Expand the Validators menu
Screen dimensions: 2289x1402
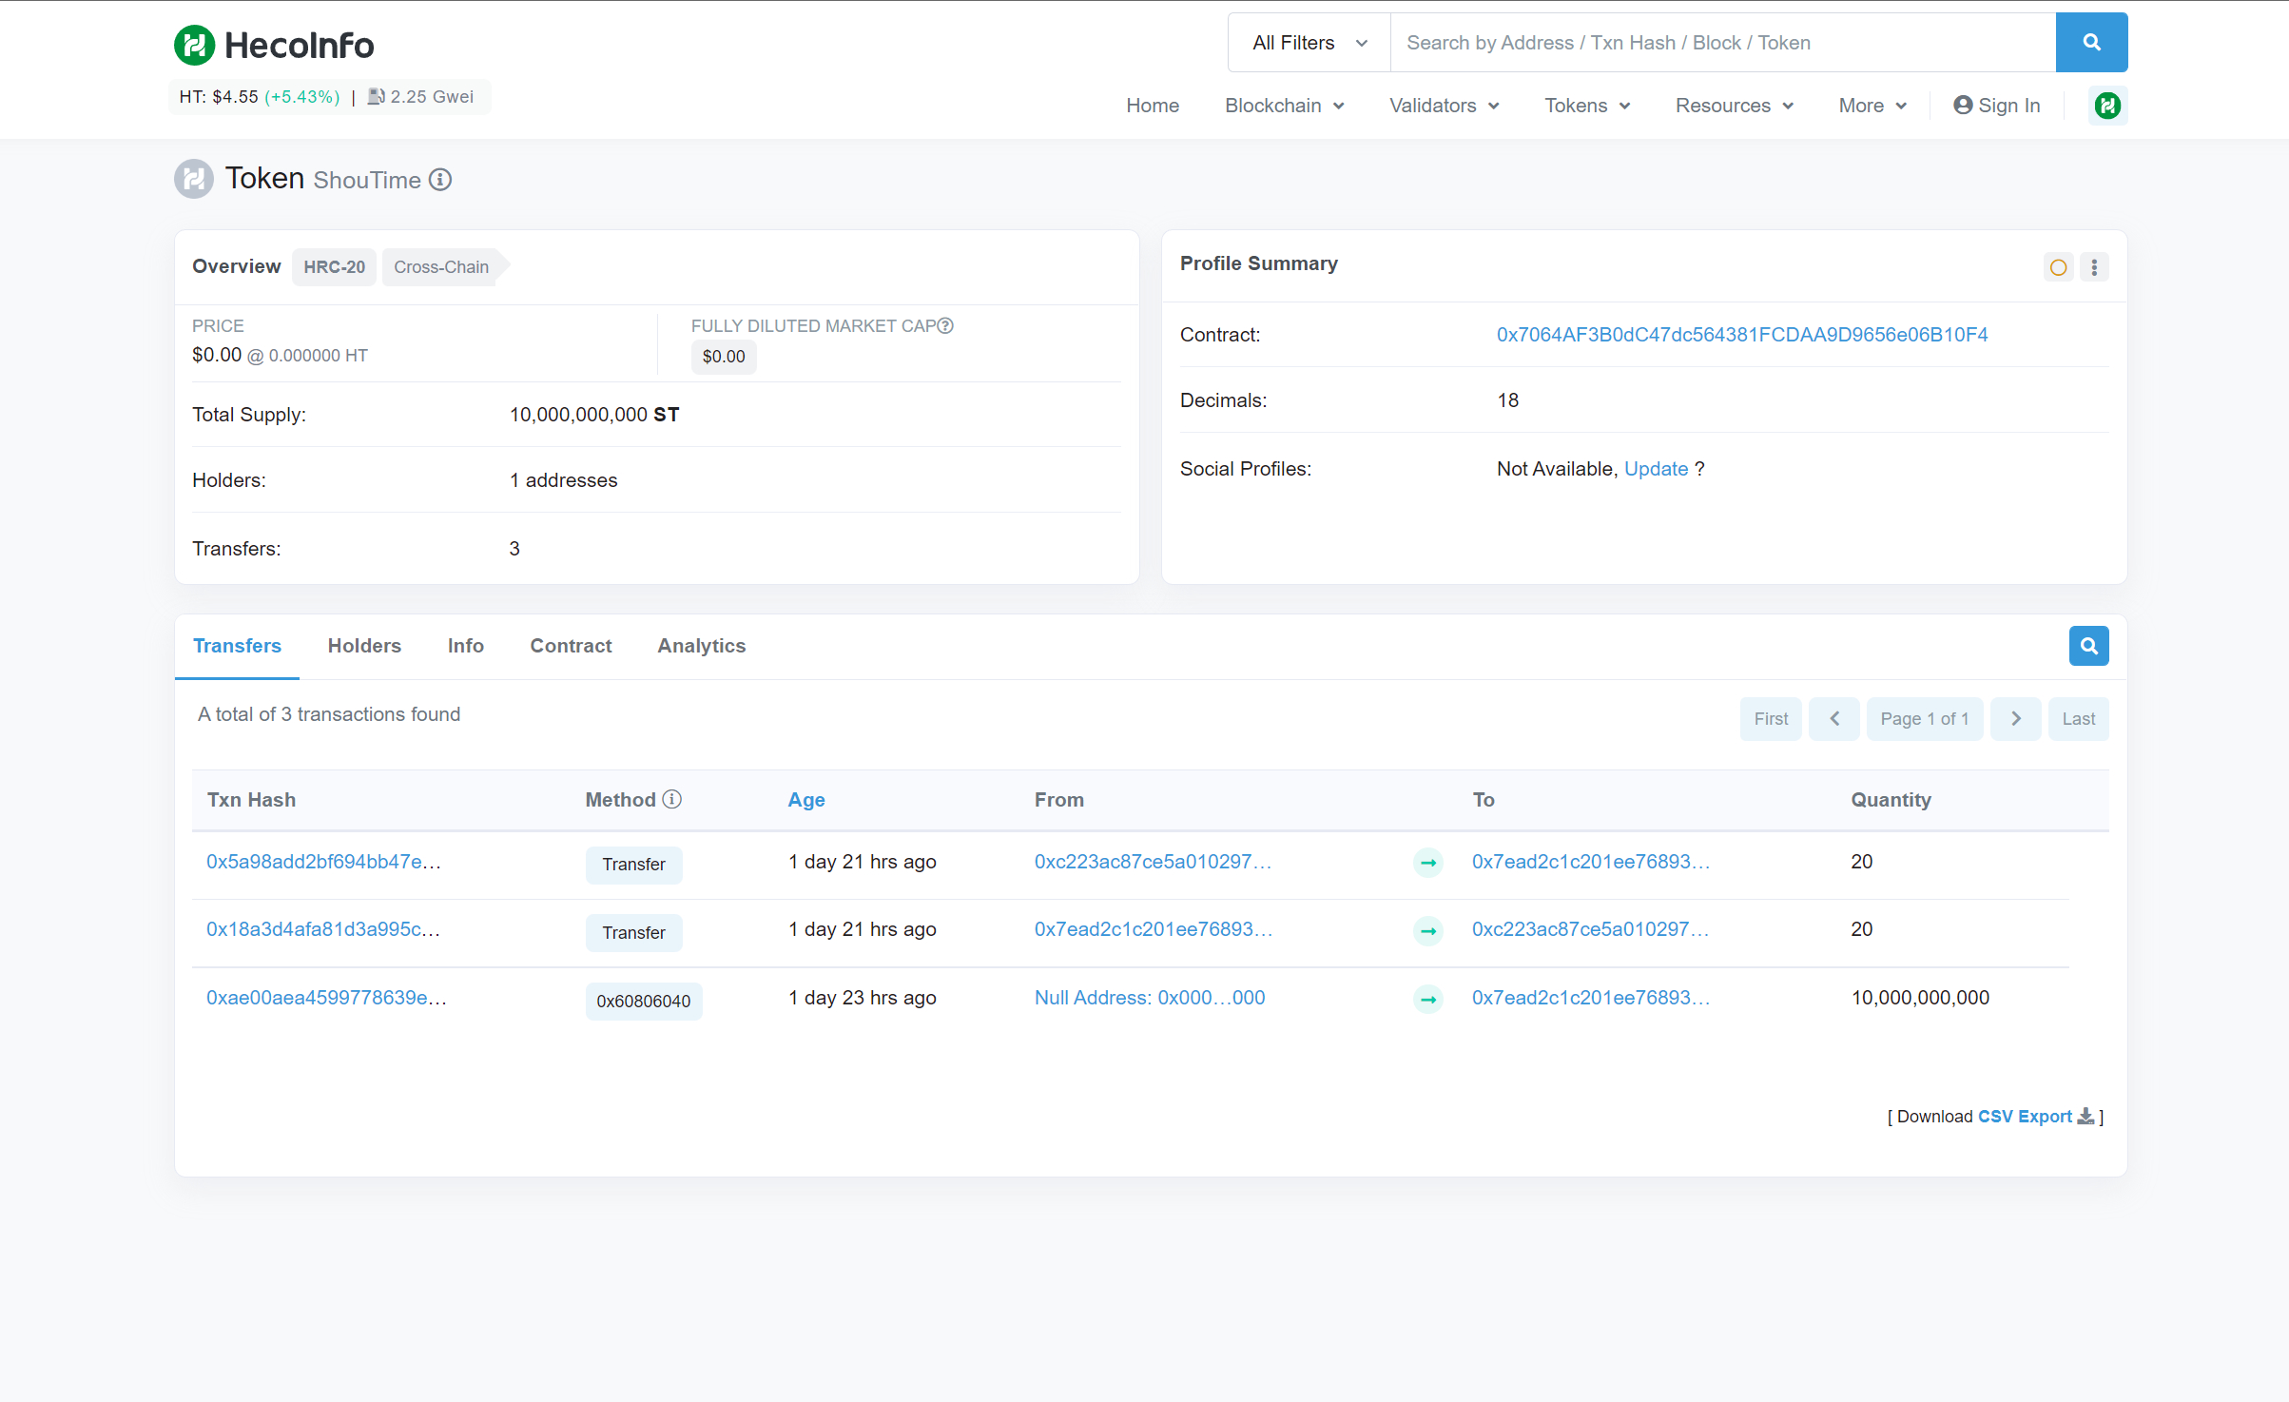pos(1445,106)
